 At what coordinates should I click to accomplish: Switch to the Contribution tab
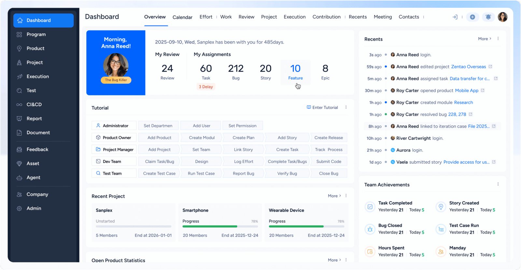pos(327,17)
